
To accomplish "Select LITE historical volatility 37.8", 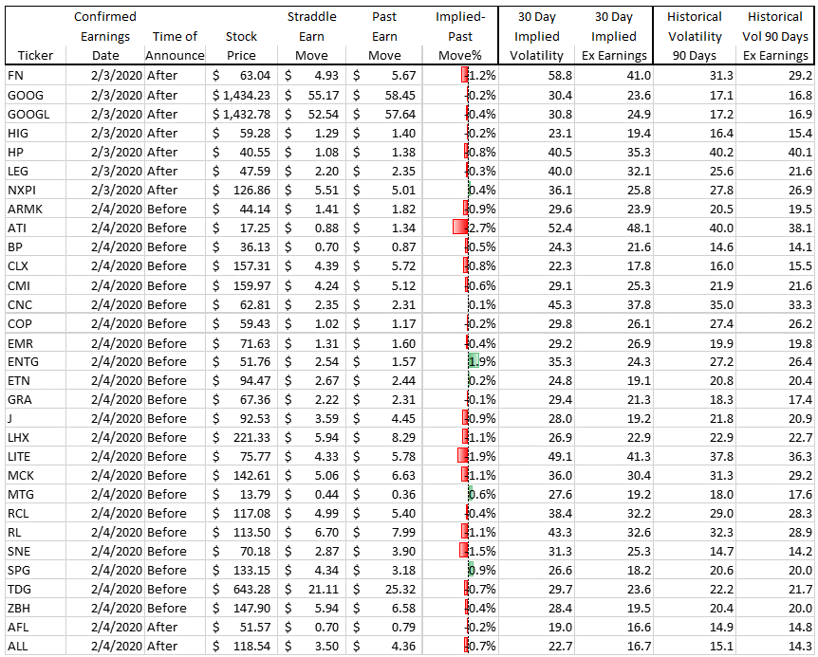I will tap(695, 456).
